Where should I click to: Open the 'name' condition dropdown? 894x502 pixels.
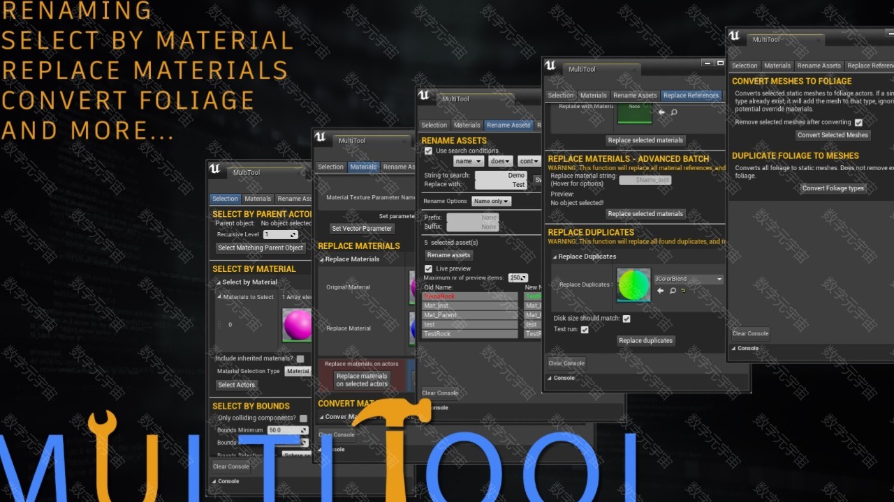(x=469, y=161)
